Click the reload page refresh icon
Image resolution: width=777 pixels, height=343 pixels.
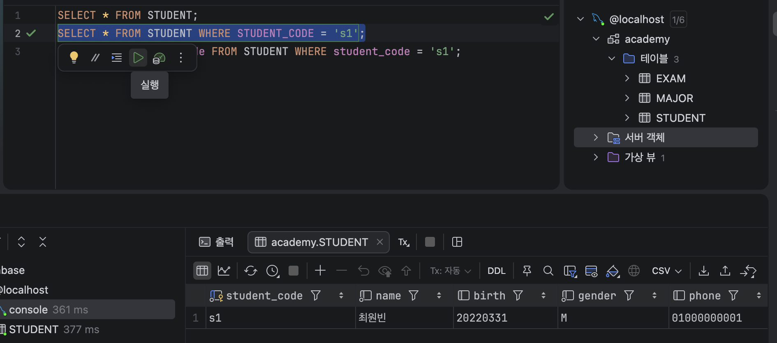[251, 271]
